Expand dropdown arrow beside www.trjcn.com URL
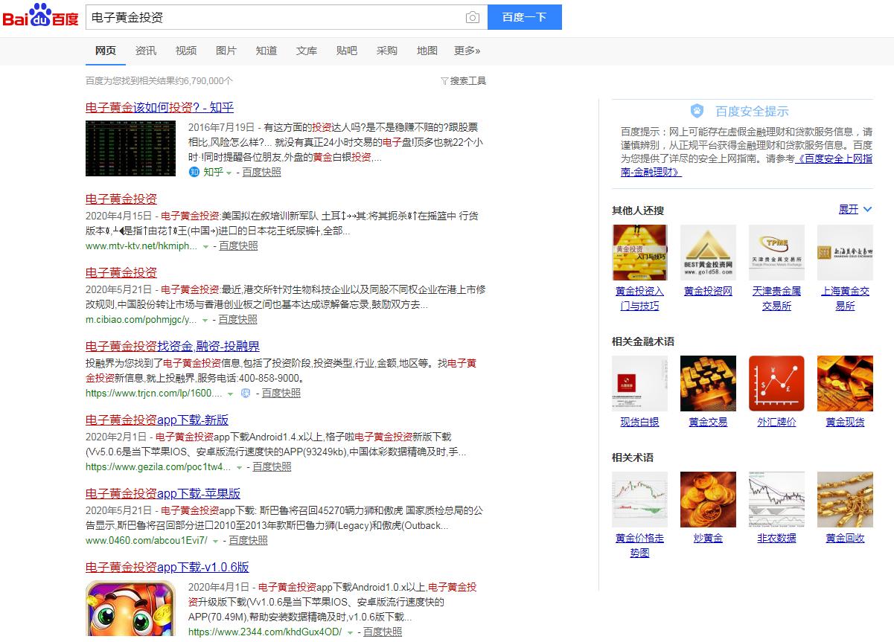894x642 pixels. coord(231,394)
